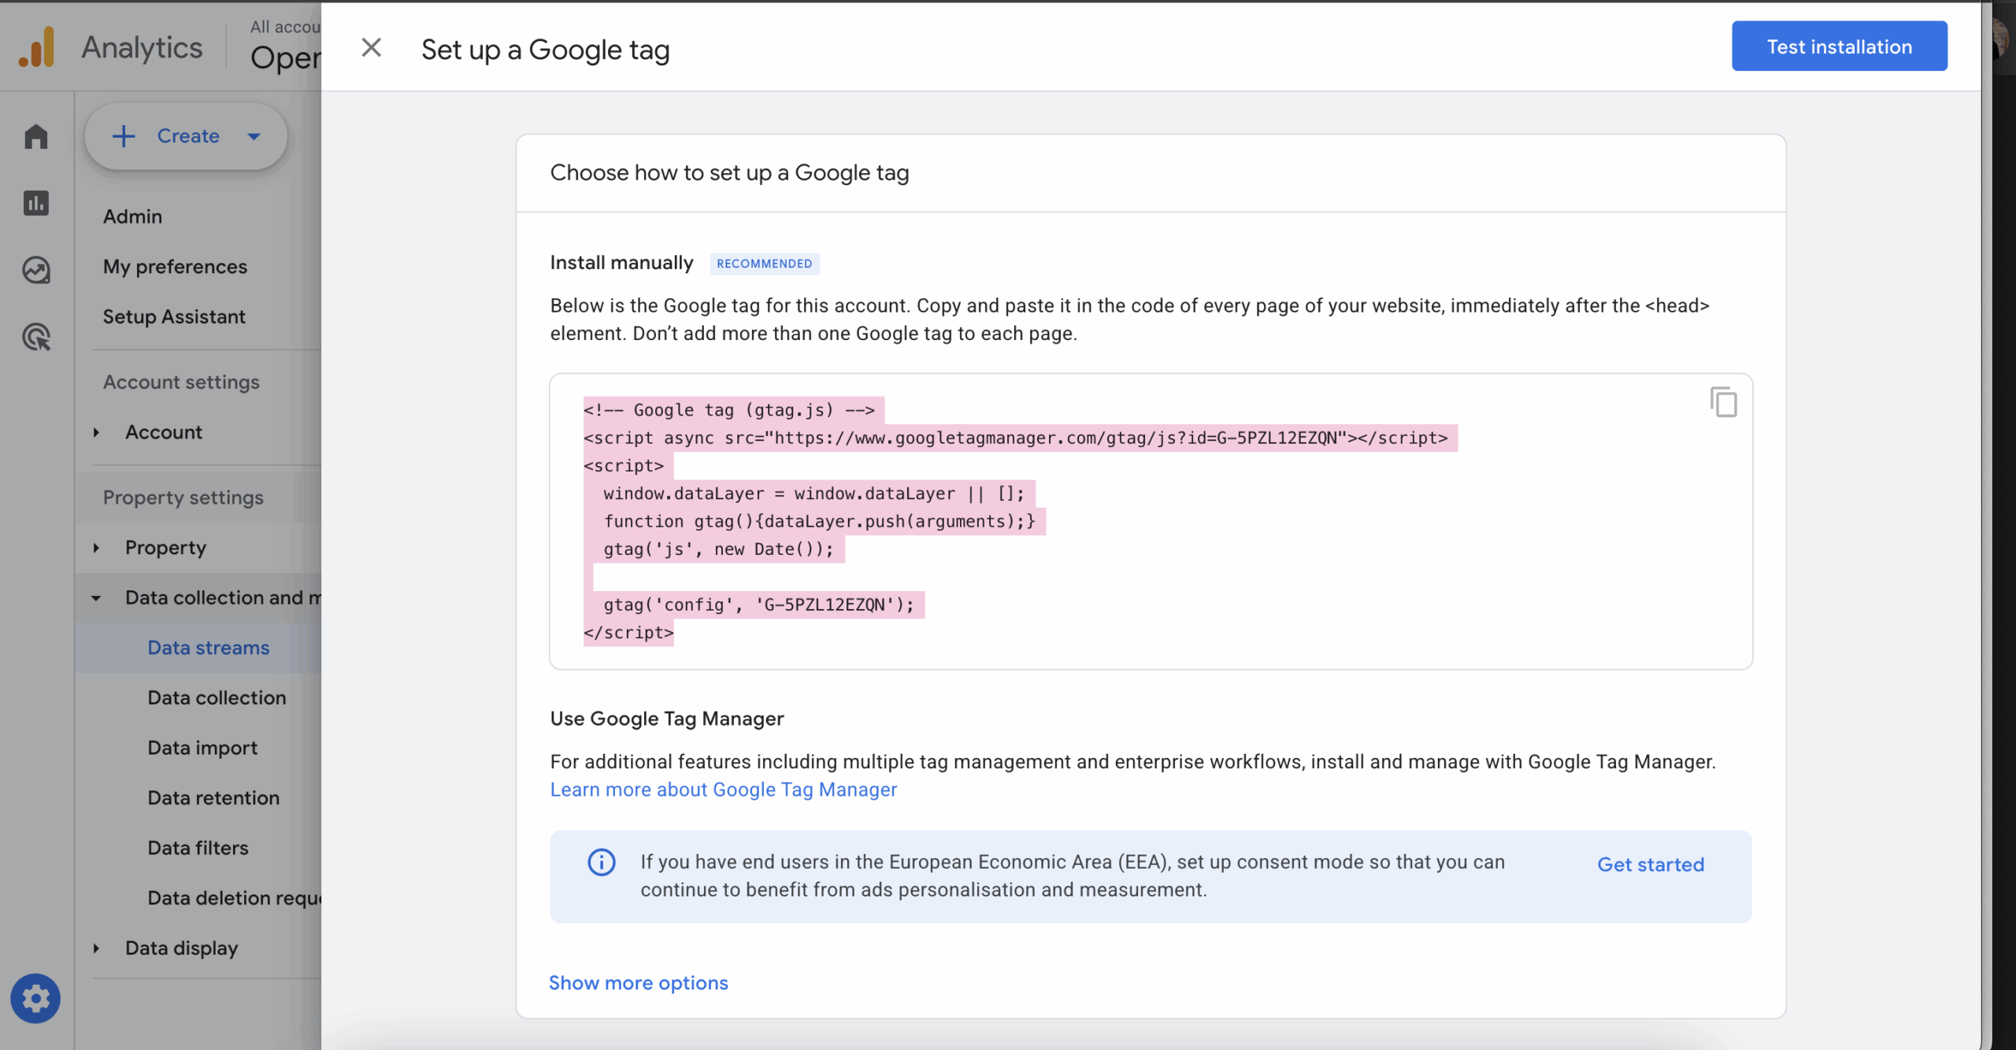2016x1050 pixels.
Task: Click the plus icon in the Create button
Action: click(124, 136)
